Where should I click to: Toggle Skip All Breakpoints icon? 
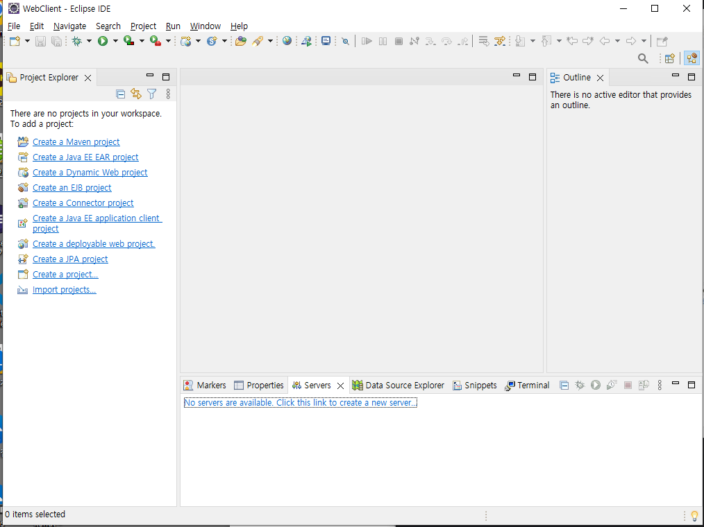tap(345, 42)
